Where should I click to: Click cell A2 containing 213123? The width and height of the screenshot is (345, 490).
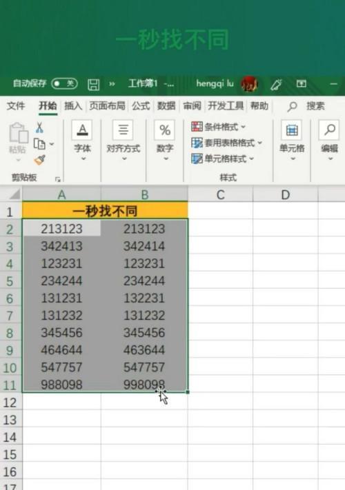(61, 228)
